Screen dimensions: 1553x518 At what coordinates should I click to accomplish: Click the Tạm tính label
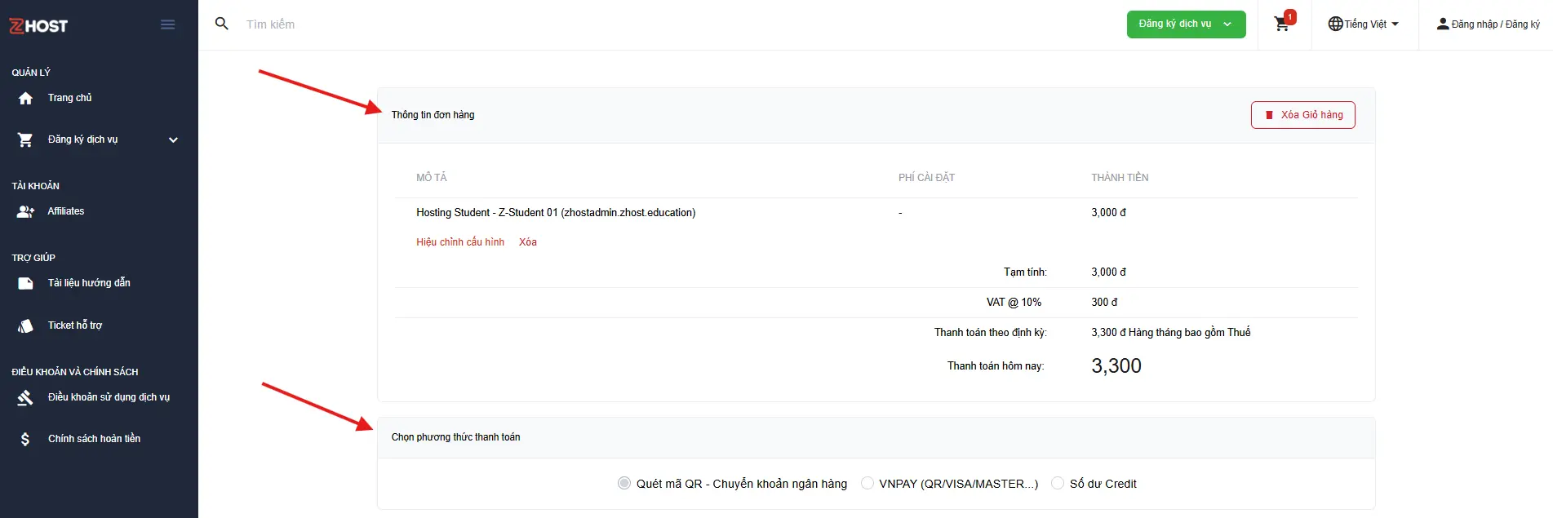click(1025, 272)
